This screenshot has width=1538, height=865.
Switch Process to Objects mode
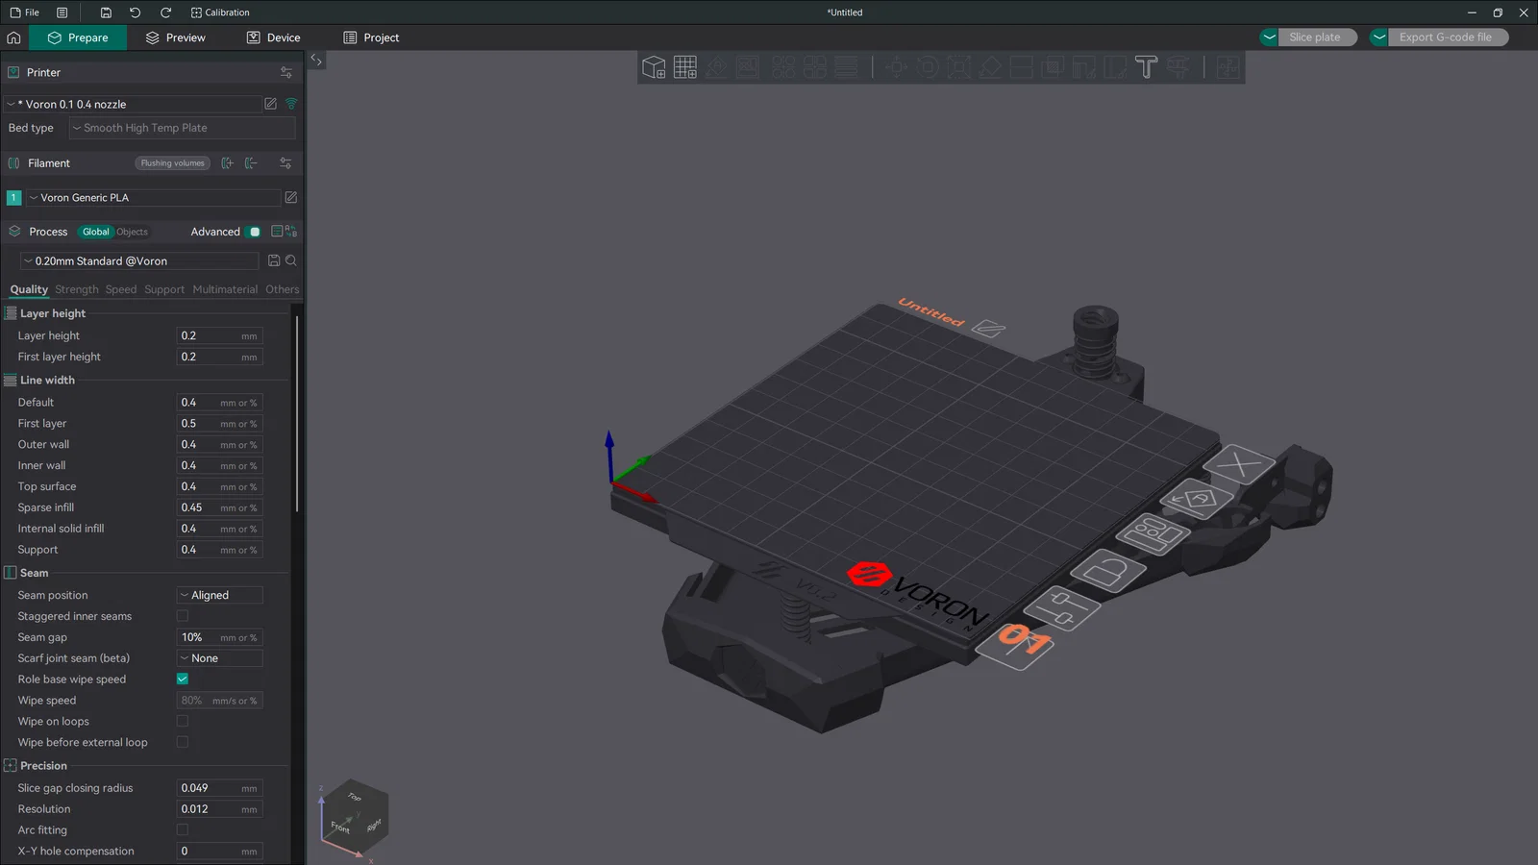[x=132, y=232]
